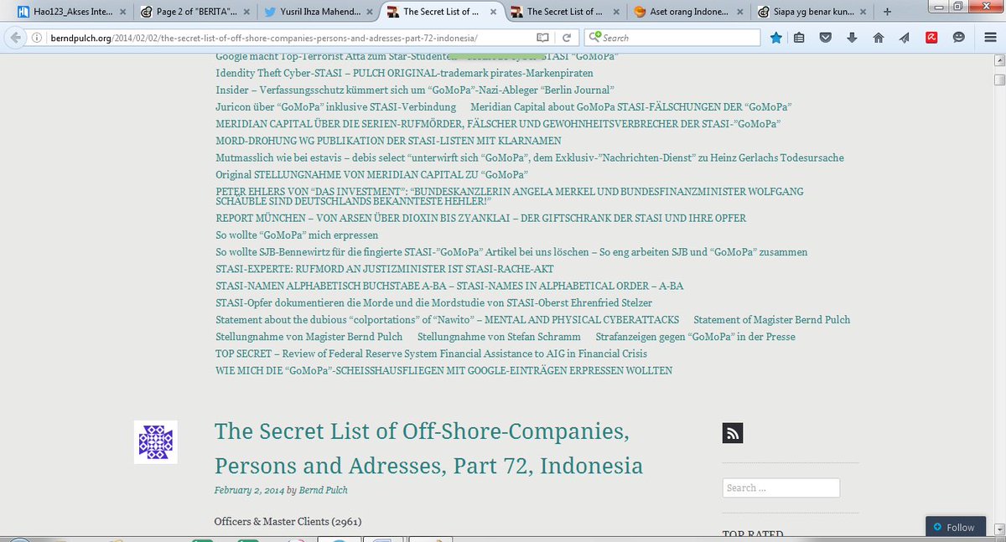The height and width of the screenshot is (542, 1006).
Task: Close the Yusril Ihza Mahendra tab
Action: [369, 13]
